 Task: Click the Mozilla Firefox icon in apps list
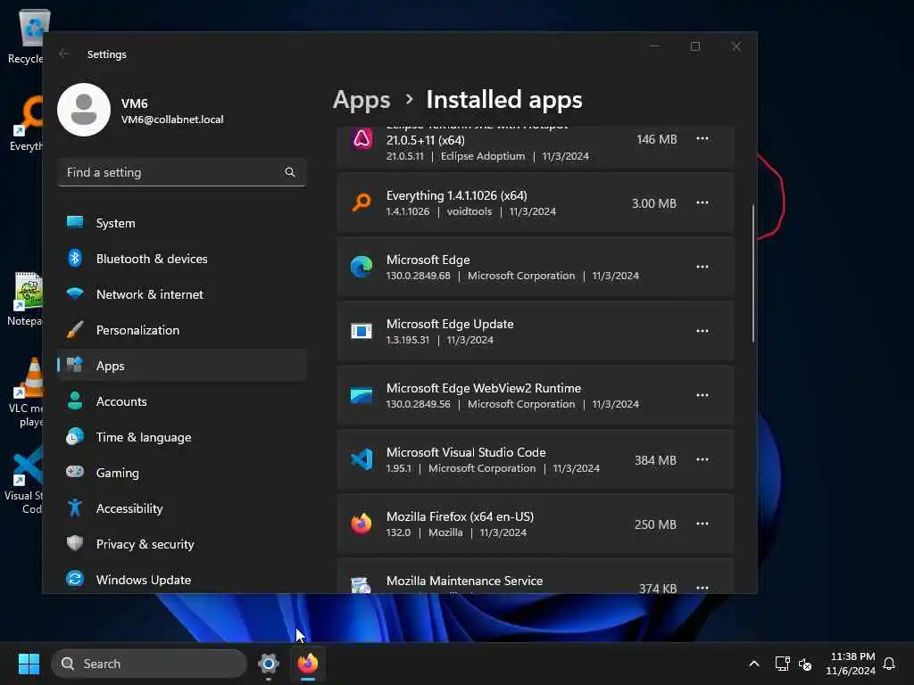361,524
